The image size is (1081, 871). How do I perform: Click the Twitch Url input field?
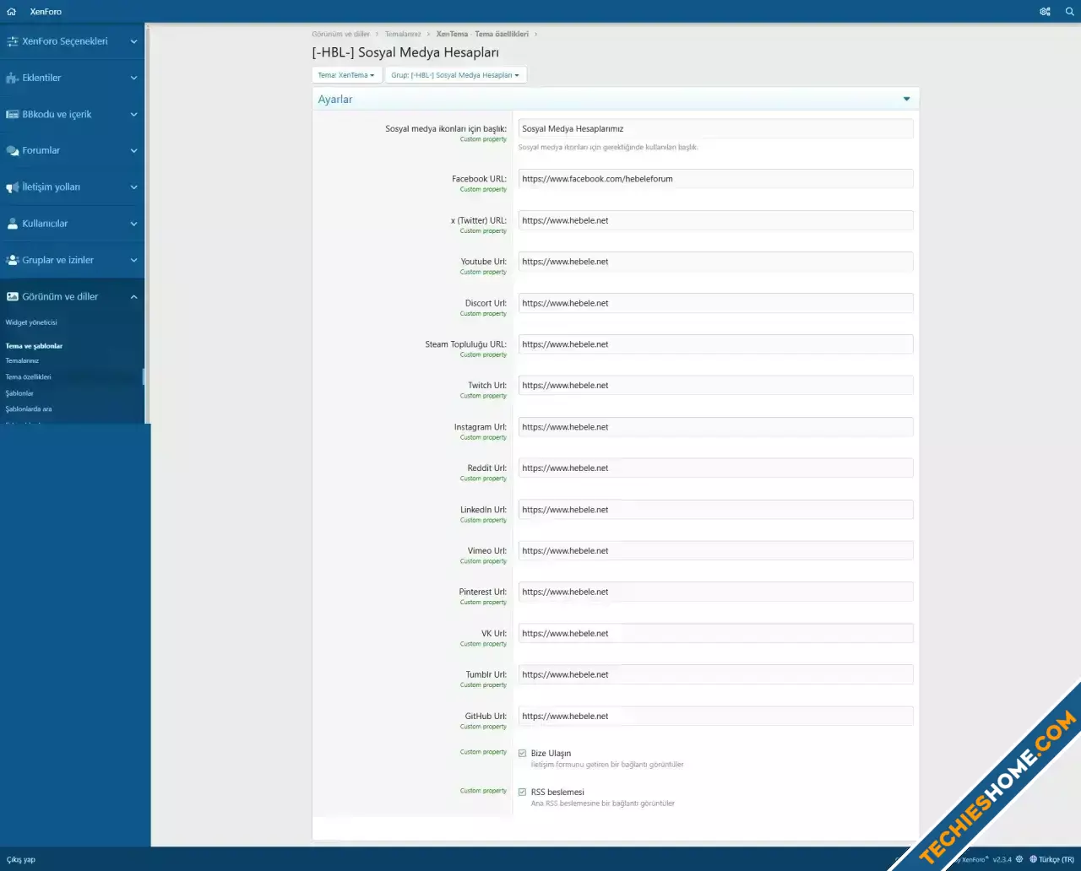point(715,386)
